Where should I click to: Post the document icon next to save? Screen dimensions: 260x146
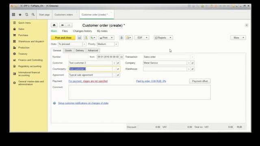click(x=86, y=38)
